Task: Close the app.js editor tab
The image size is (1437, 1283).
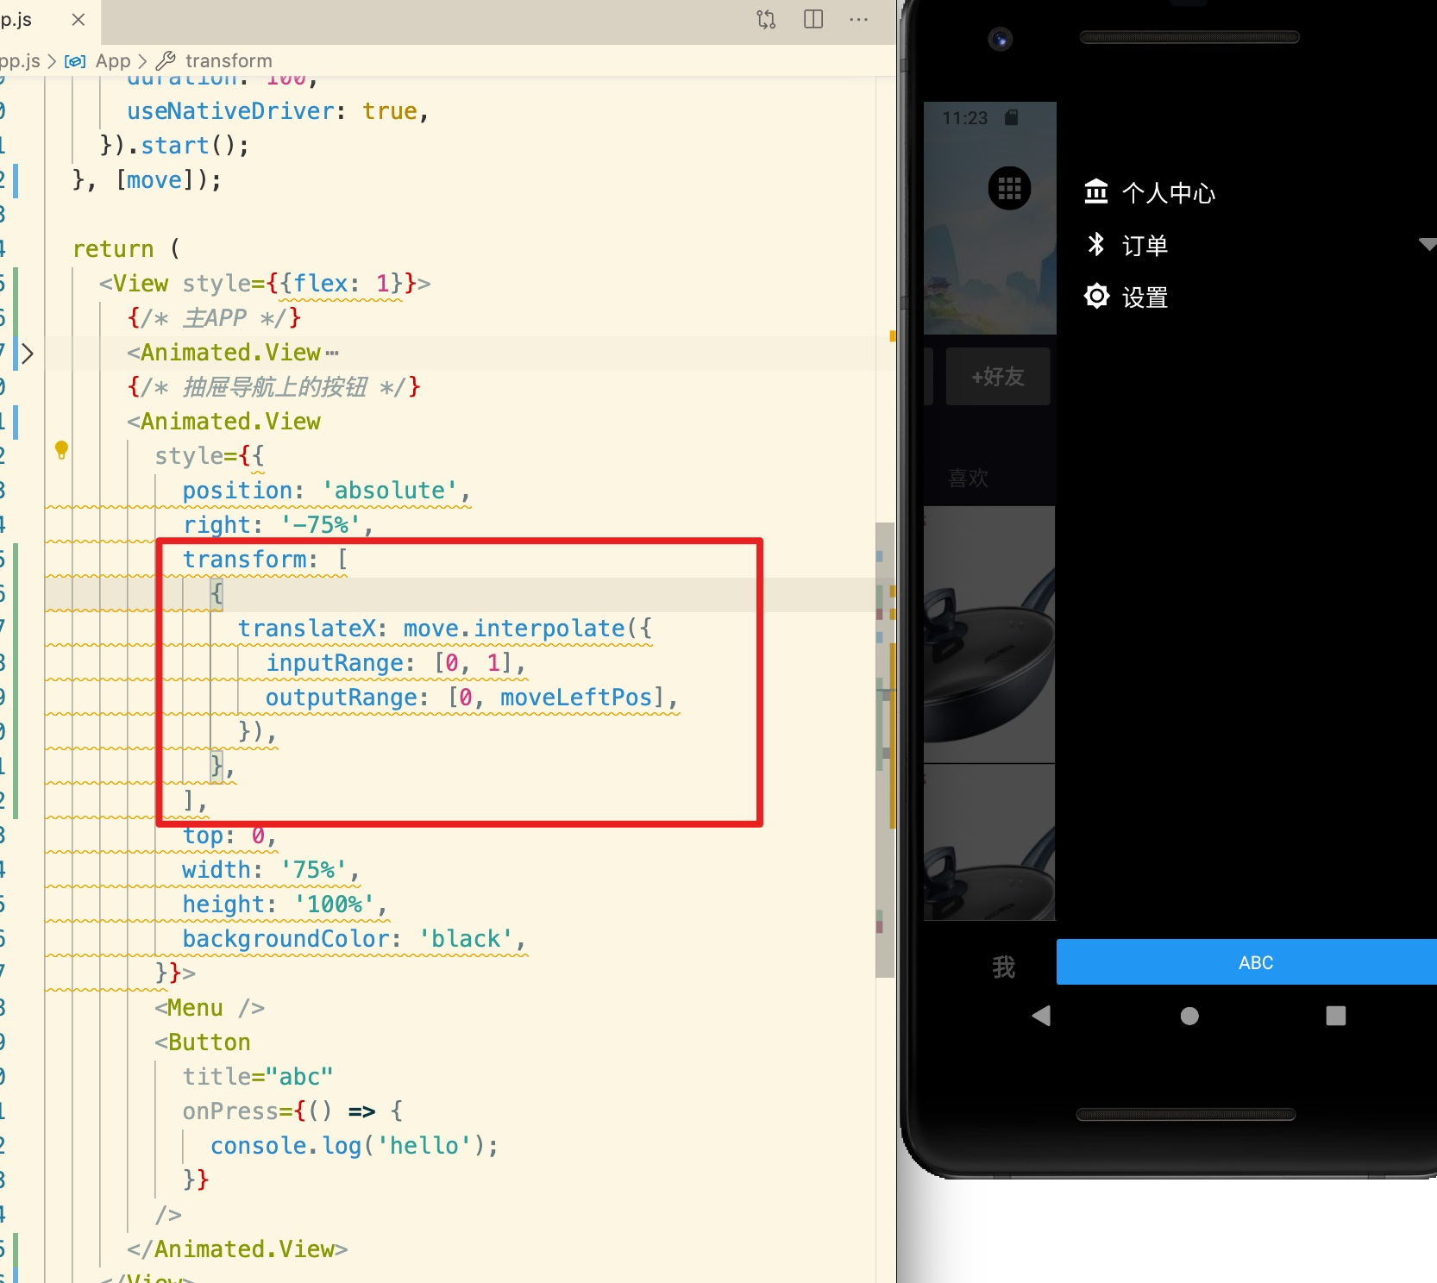Action: [78, 19]
